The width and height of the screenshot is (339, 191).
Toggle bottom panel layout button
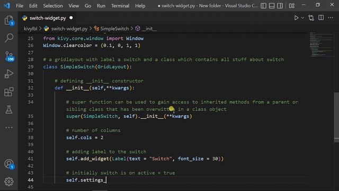272,6
